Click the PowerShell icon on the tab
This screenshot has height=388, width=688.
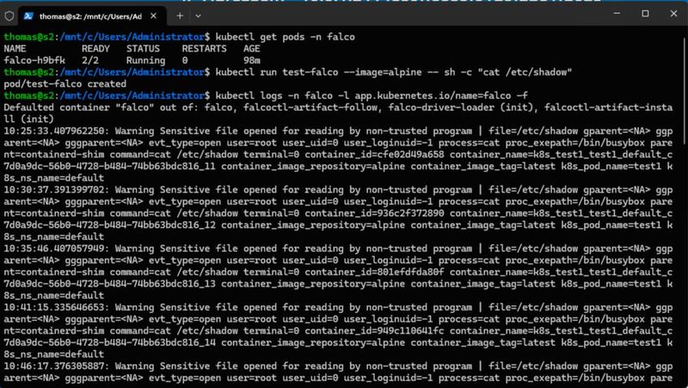(28, 16)
